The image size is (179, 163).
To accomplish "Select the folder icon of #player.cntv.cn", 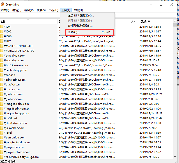I will [x=2, y=147].
